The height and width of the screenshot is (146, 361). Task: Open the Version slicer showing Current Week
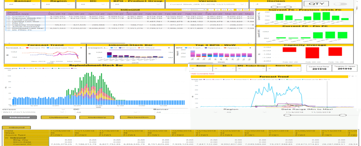tap(207, 4)
